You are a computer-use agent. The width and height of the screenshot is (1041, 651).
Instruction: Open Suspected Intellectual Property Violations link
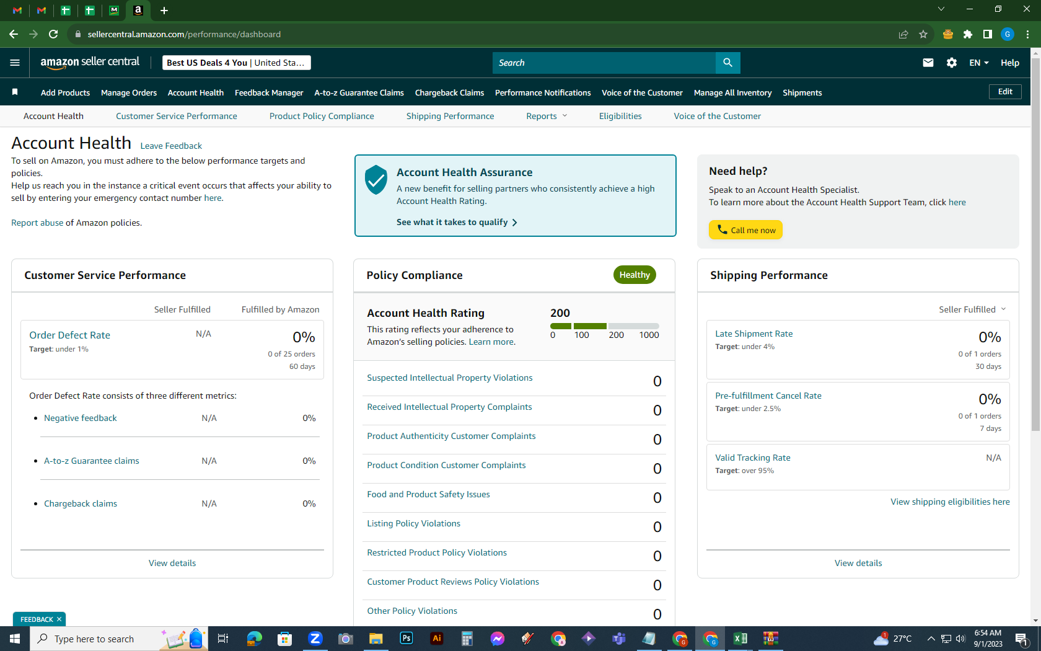point(449,378)
